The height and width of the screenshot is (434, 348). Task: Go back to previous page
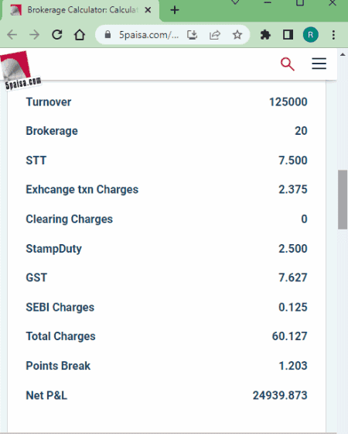[12, 35]
